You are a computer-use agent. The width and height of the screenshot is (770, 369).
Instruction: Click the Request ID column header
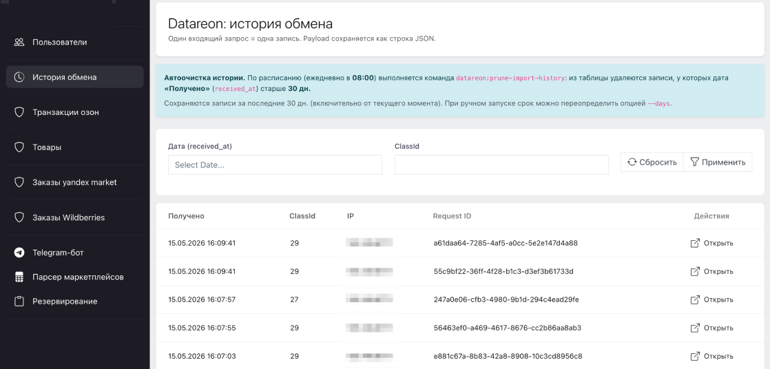(x=452, y=216)
